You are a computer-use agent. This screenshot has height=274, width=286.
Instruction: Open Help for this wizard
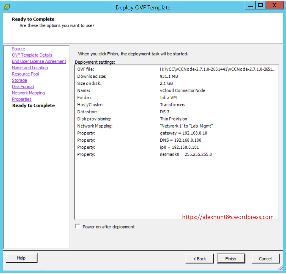pos(21,258)
